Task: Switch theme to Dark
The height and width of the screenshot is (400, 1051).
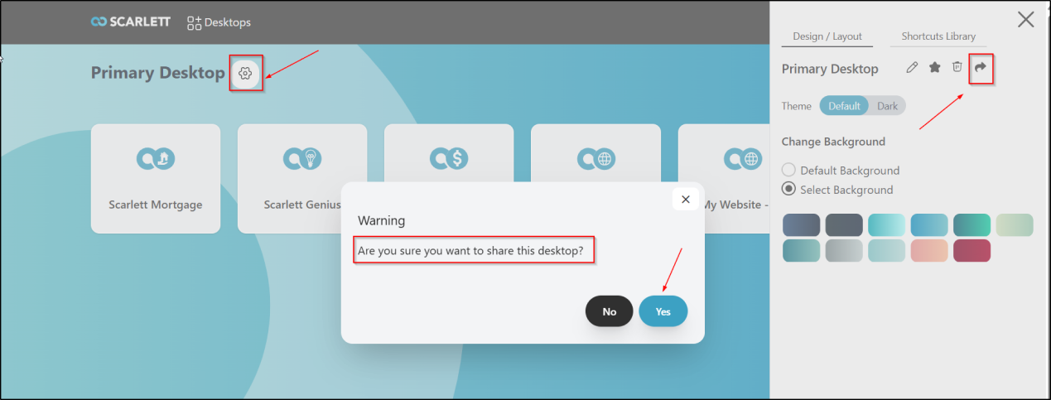Action: (887, 106)
